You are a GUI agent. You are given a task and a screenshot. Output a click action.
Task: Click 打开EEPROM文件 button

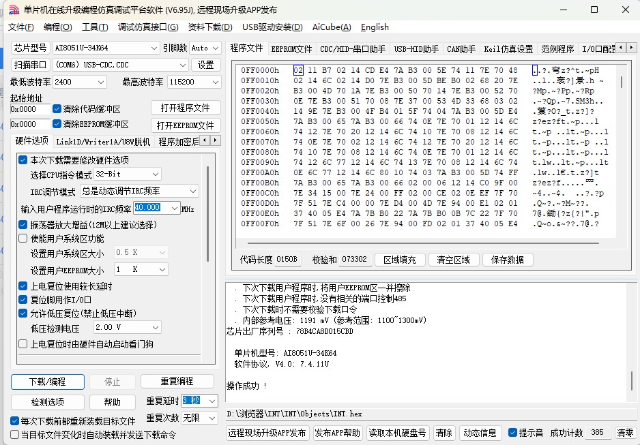[186, 125]
